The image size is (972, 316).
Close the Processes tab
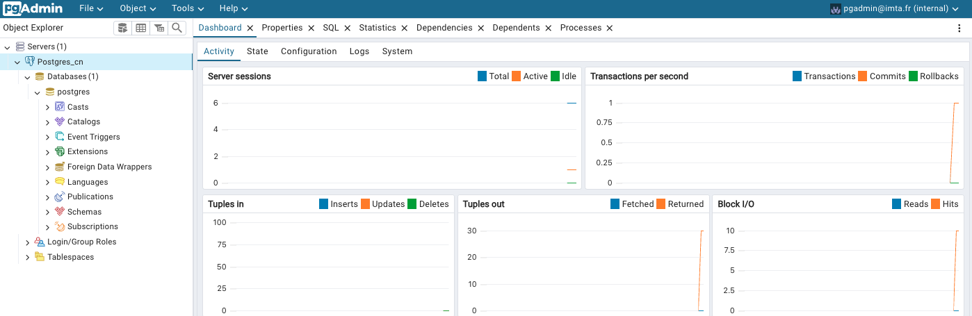coord(610,28)
